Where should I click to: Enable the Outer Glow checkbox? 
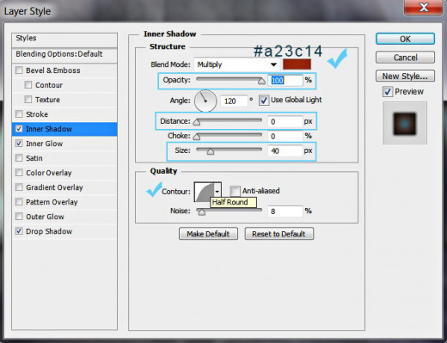point(19,217)
